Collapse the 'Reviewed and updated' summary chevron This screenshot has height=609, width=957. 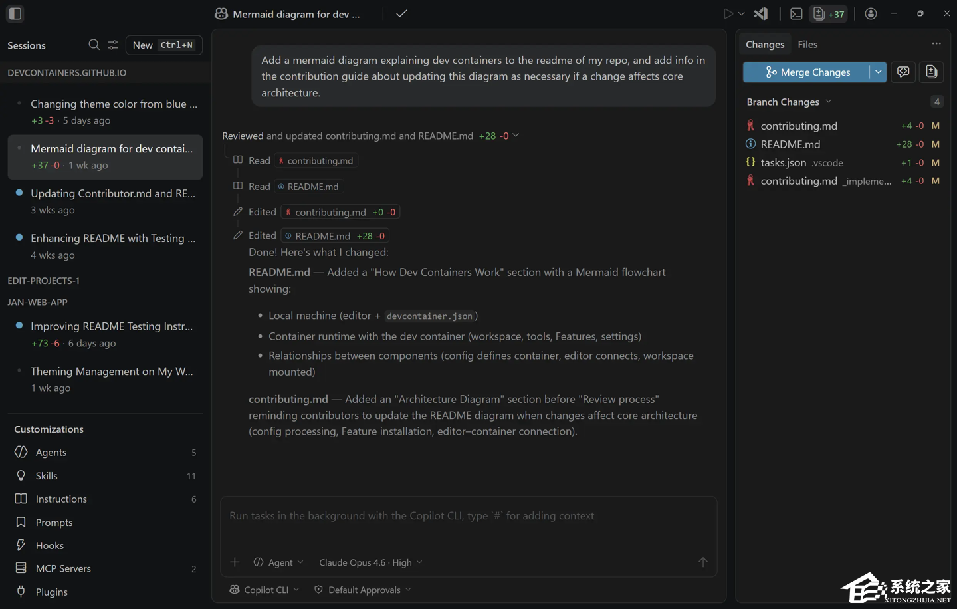(516, 135)
